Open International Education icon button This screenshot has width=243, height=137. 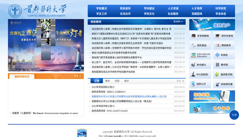point(200,55)
